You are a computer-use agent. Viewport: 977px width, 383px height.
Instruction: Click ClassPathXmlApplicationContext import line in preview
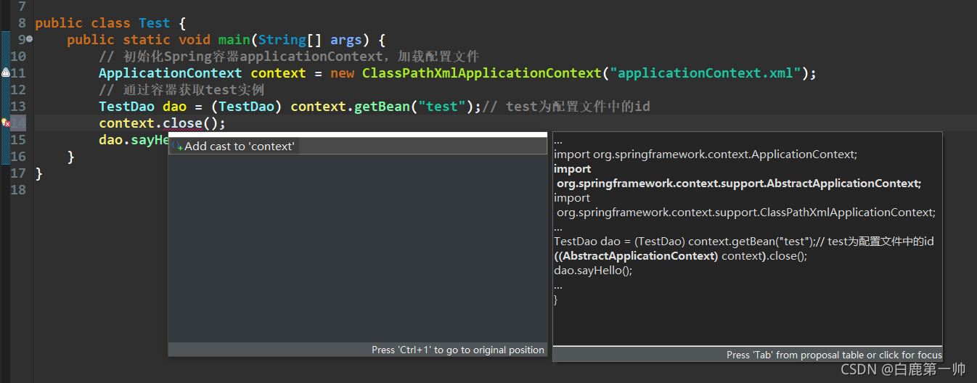tap(745, 205)
